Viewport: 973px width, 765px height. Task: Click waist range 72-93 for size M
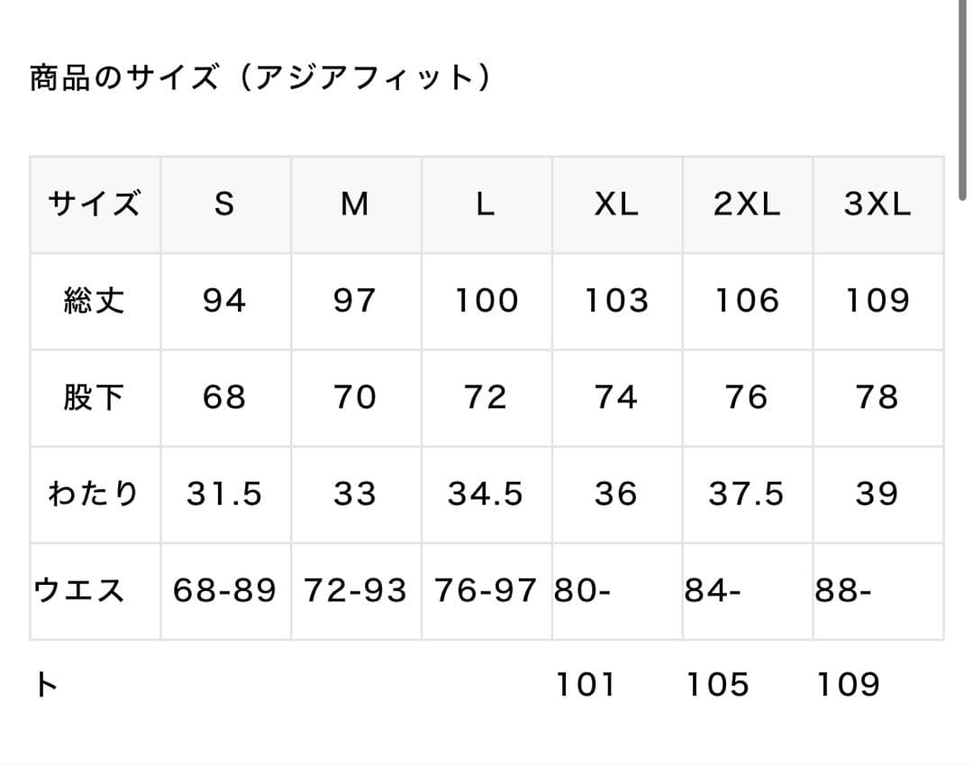[x=355, y=591]
